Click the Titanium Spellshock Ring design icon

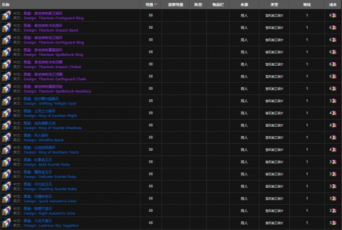[6, 52]
